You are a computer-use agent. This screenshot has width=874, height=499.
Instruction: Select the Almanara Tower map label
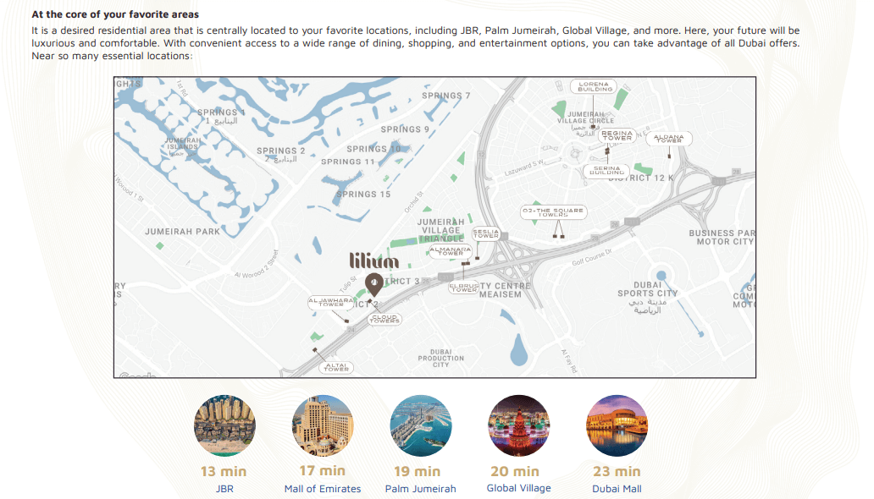(451, 251)
